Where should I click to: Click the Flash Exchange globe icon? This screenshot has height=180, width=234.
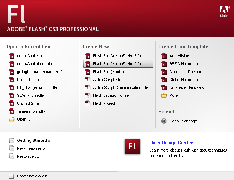click(x=163, y=121)
